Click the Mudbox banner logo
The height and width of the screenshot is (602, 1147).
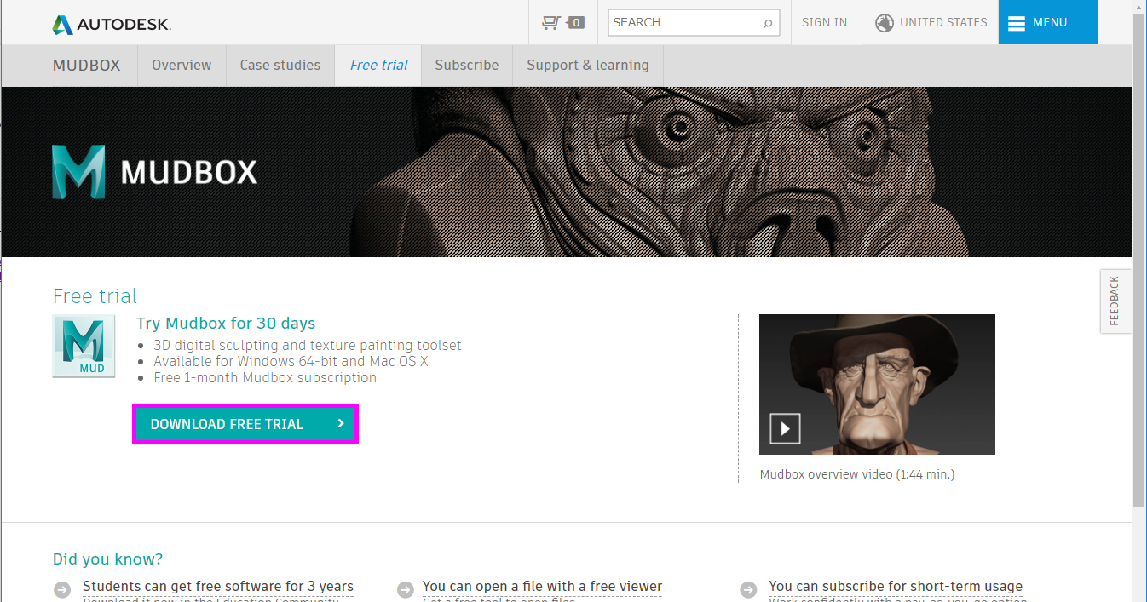(x=154, y=172)
